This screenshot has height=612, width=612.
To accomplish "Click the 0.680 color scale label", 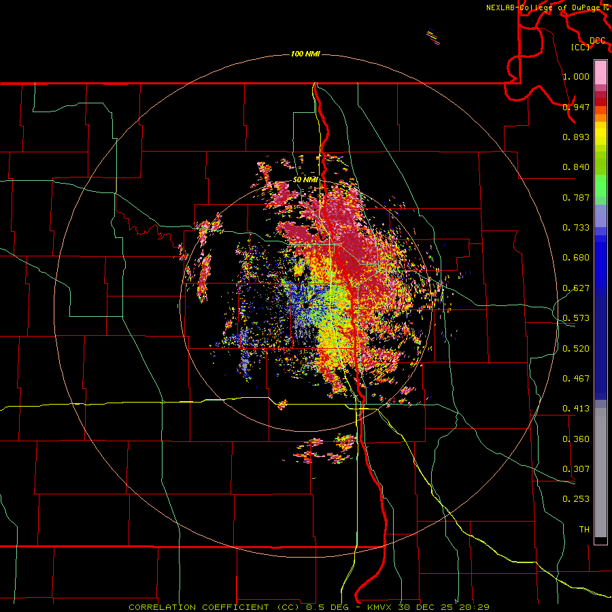I will click(x=576, y=258).
